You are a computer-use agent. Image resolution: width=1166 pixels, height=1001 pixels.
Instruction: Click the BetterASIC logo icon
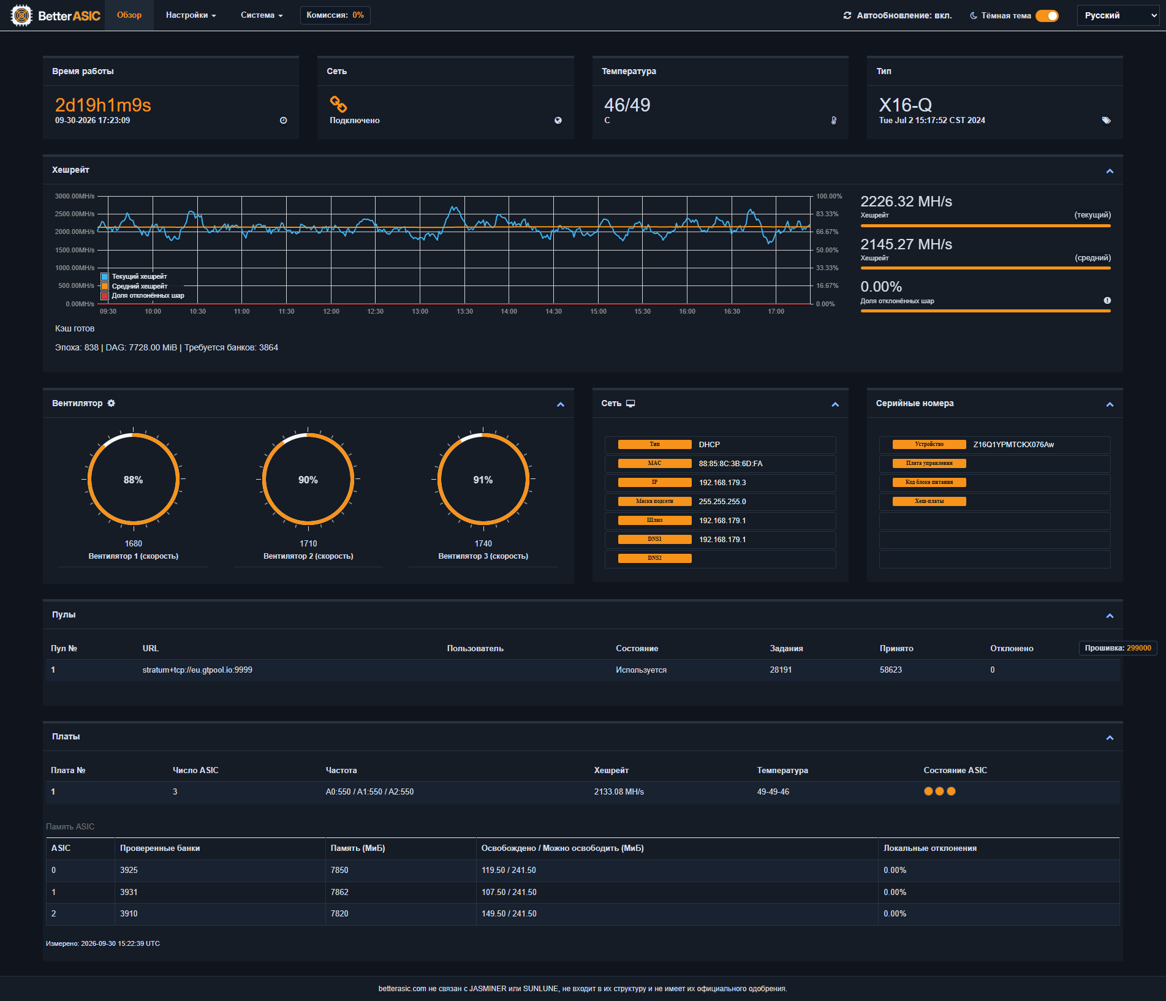[21, 15]
